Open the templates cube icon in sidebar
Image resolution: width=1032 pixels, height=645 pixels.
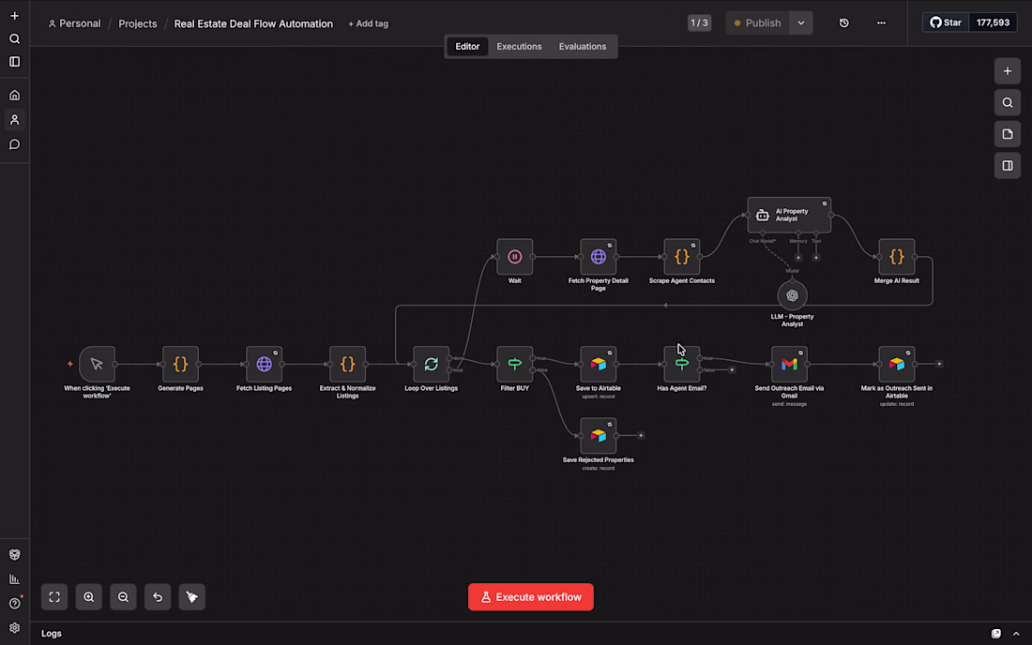[14, 554]
